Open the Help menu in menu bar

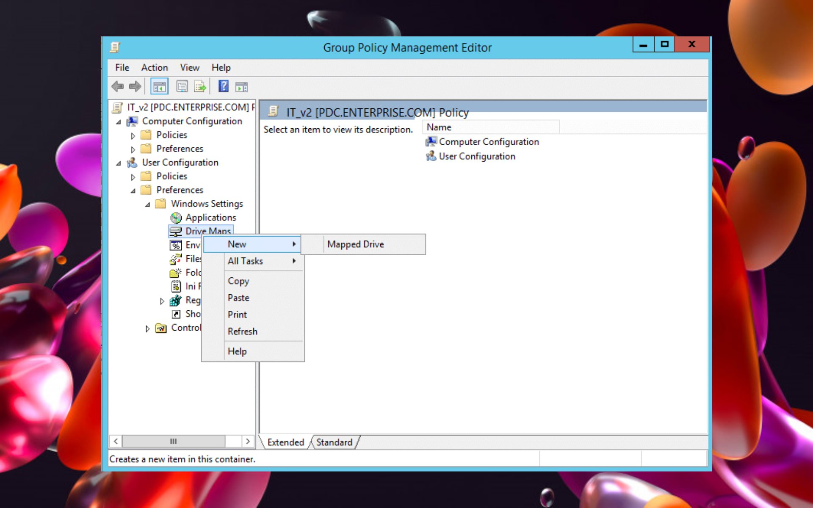221,68
